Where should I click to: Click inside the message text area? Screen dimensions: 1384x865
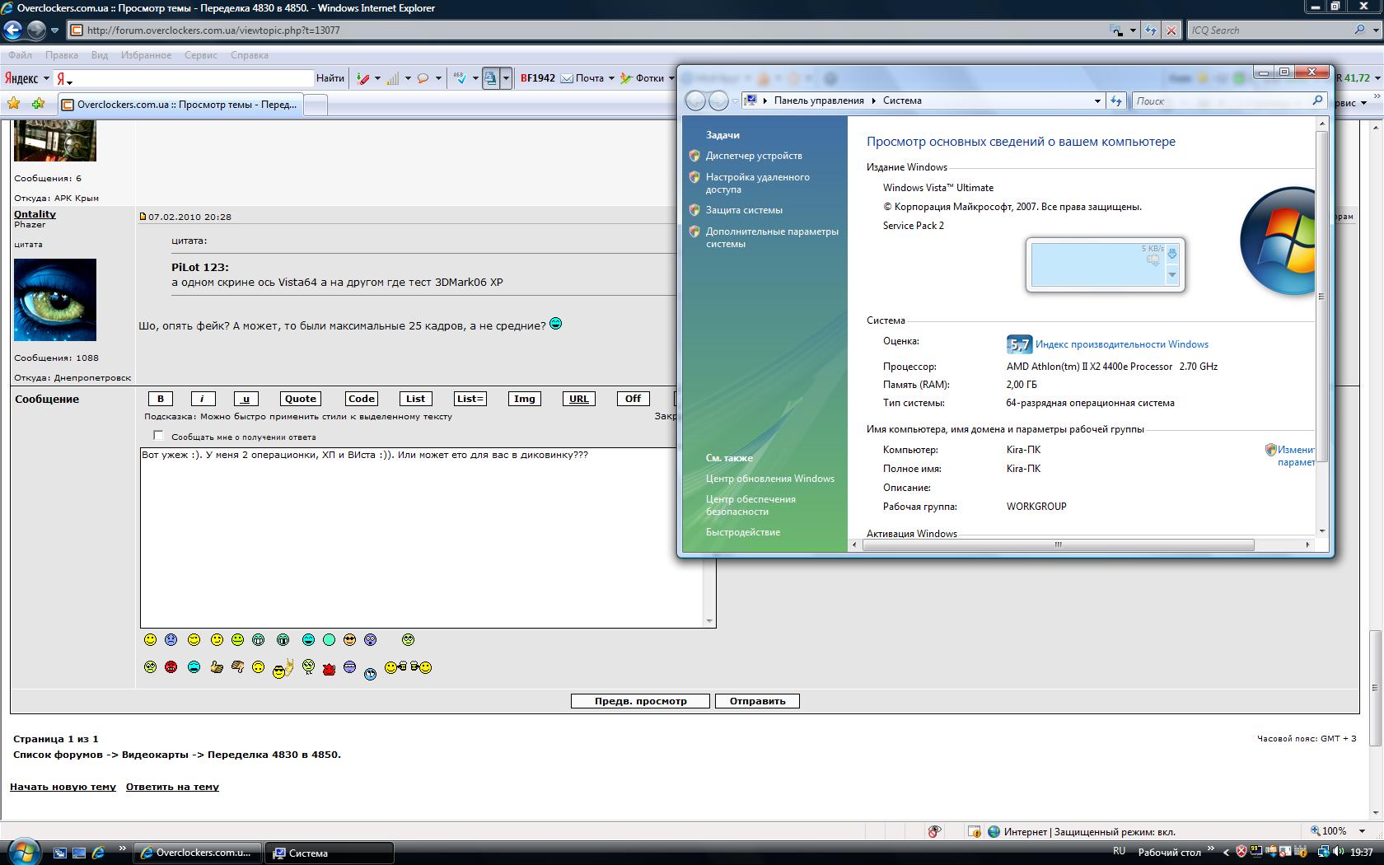(x=422, y=537)
